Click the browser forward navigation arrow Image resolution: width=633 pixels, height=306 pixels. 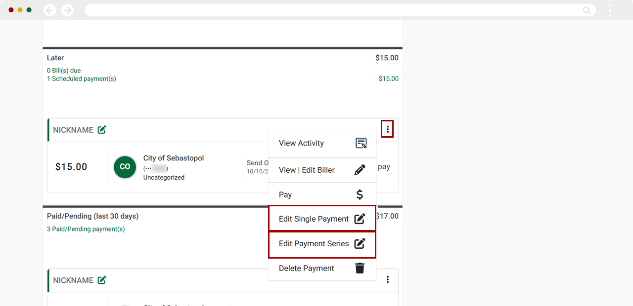(x=67, y=10)
